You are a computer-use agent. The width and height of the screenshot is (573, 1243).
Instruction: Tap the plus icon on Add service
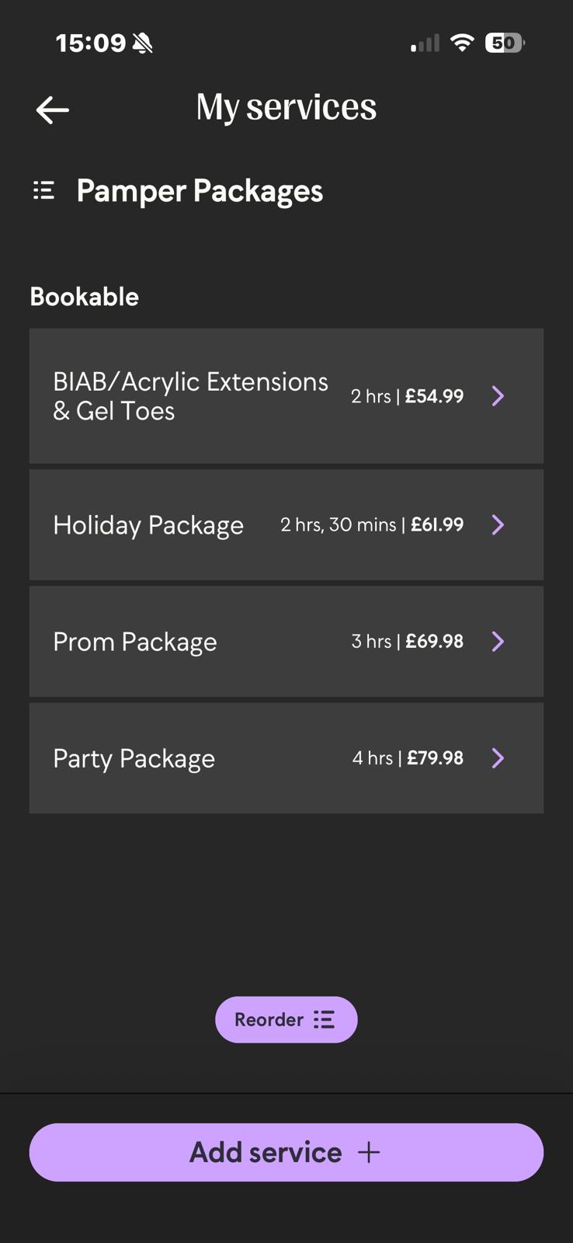coord(369,1152)
